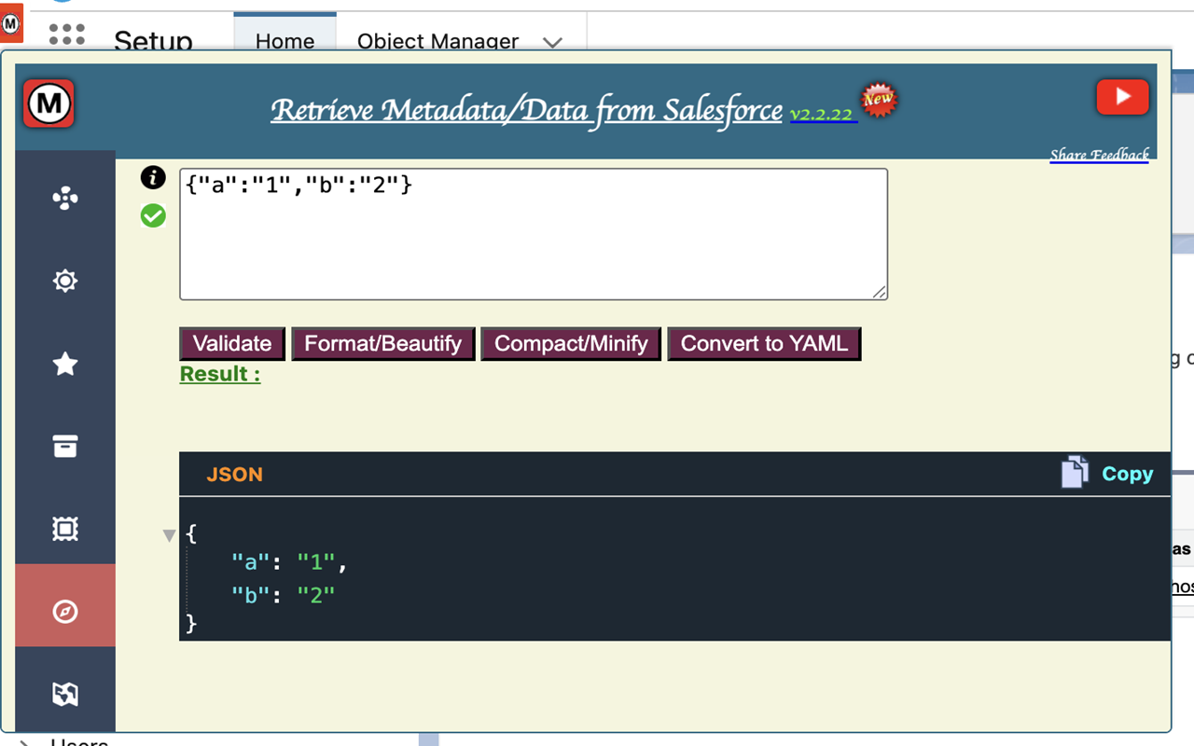Collapse the JSON root object triangle
Image resolution: width=1194 pixels, height=746 pixels.
(169, 535)
